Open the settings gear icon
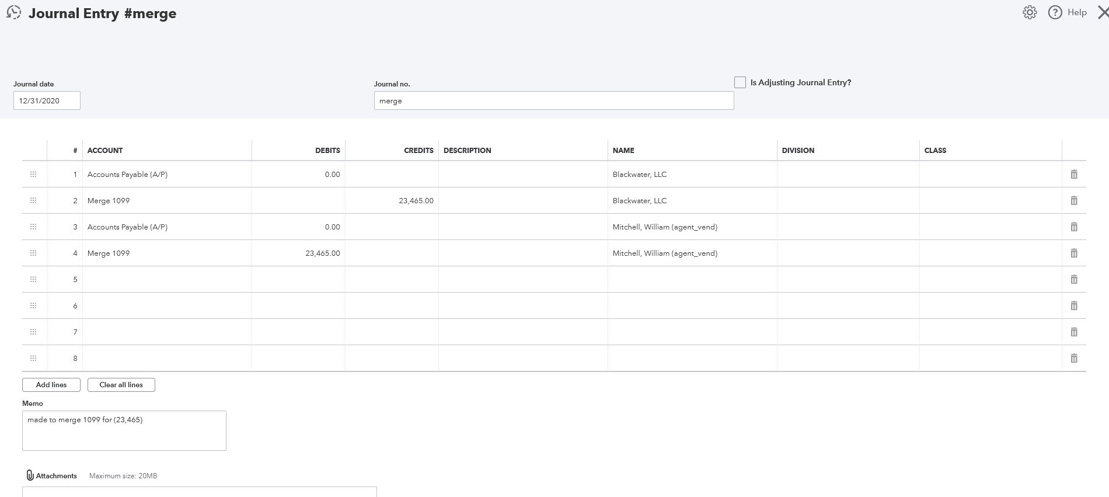The width and height of the screenshot is (1109, 497). [x=1030, y=13]
